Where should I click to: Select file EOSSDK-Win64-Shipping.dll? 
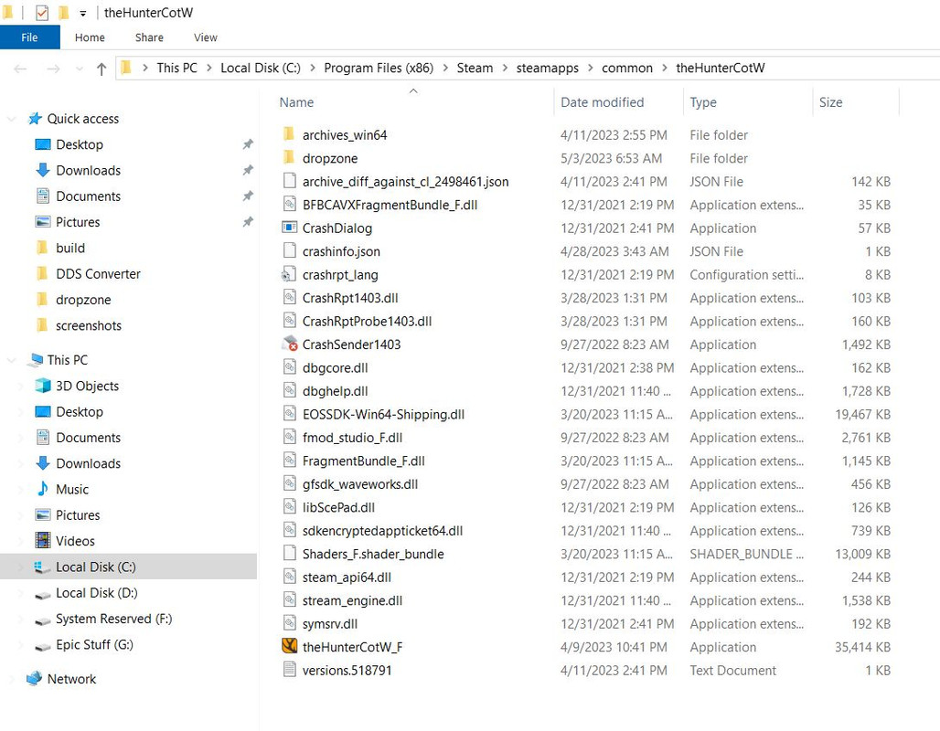[x=383, y=414]
